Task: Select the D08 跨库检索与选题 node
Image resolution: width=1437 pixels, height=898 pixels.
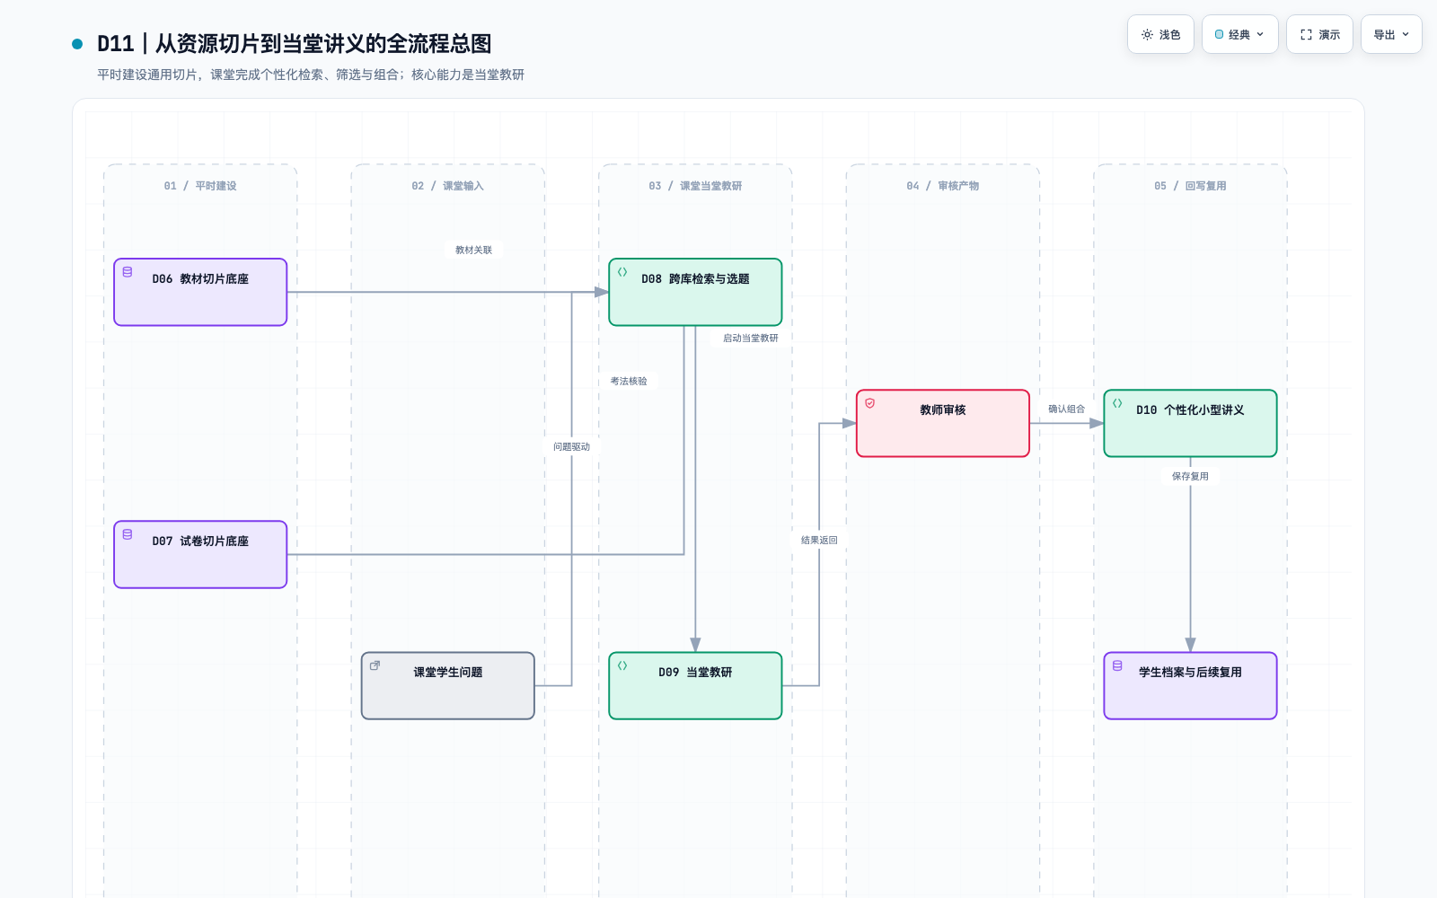Action: point(695,292)
